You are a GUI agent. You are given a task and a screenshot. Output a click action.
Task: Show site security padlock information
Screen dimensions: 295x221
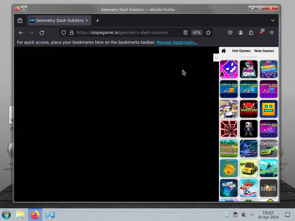click(x=72, y=33)
